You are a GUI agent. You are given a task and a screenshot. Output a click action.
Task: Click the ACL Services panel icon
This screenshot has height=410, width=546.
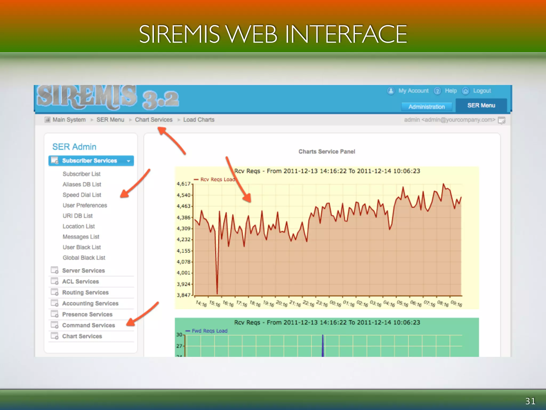[55, 281]
